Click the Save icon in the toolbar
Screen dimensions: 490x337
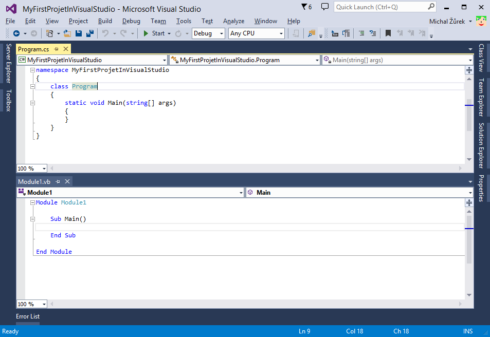point(79,33)
